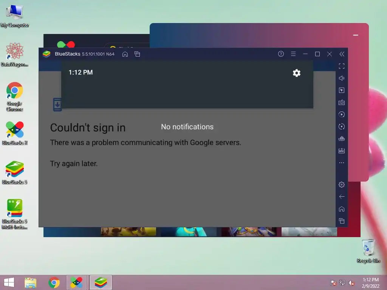Open the macro recorder sidebar icon

click(x=342, y=139)
